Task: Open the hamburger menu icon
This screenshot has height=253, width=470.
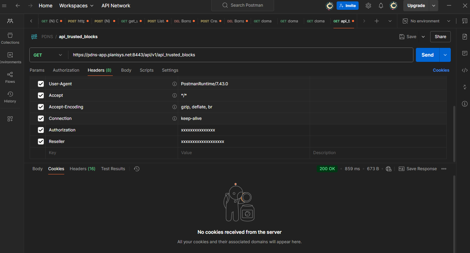Action: (5, 6)
